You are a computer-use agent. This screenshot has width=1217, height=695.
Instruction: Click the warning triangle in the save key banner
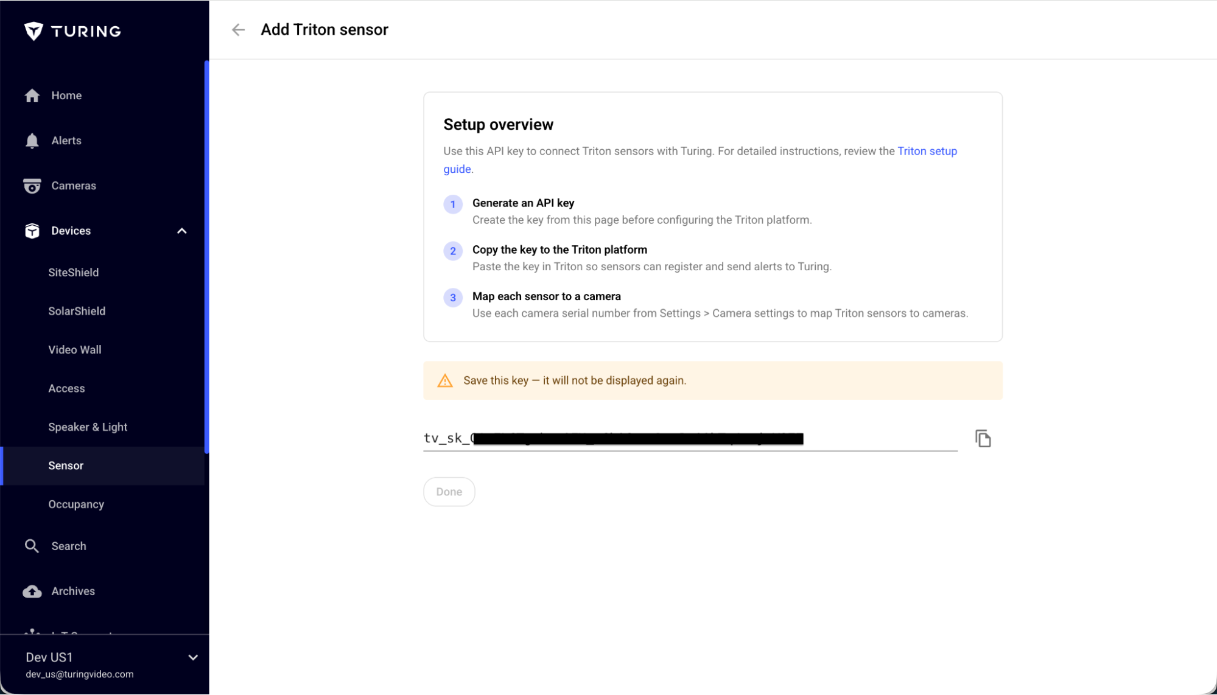[x=445, y=381]
